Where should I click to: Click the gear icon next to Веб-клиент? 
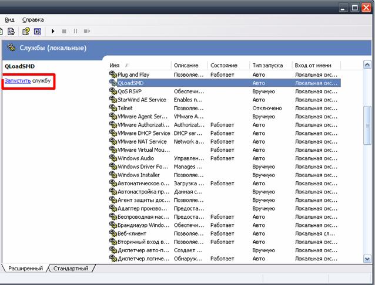point(113,233)
